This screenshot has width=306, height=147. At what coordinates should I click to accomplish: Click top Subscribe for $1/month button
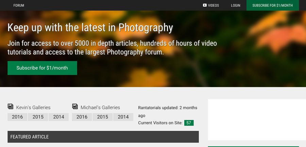point(273,5)
